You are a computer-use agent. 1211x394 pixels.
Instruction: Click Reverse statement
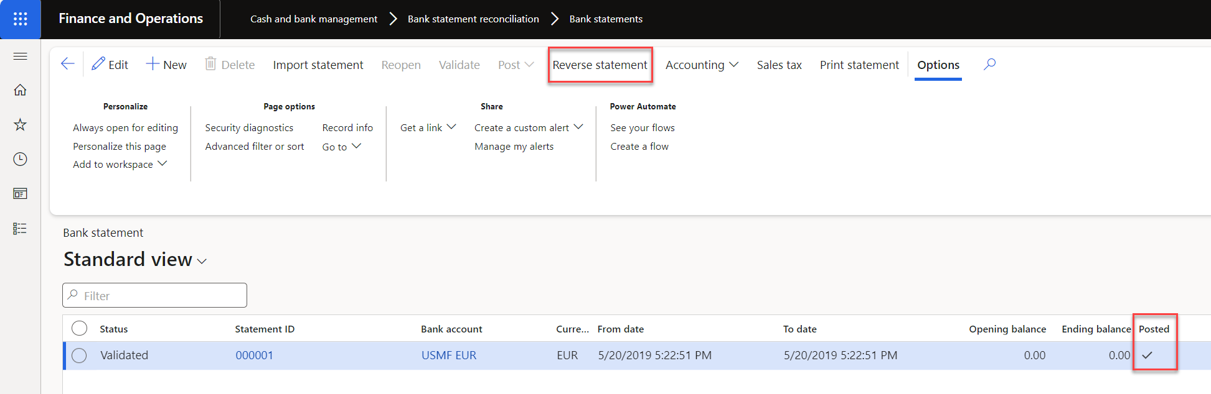pos(600,65)
